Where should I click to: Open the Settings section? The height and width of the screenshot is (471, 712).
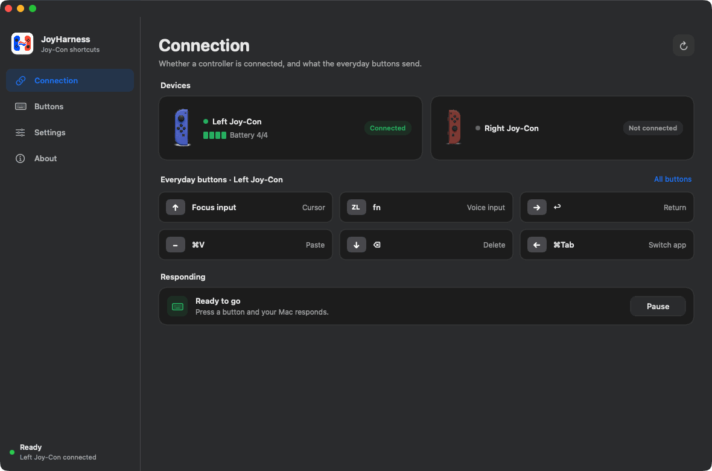(70, 132)
